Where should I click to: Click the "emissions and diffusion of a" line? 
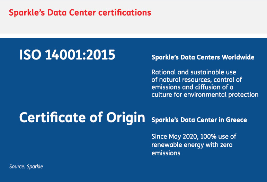tap(192, 87)
